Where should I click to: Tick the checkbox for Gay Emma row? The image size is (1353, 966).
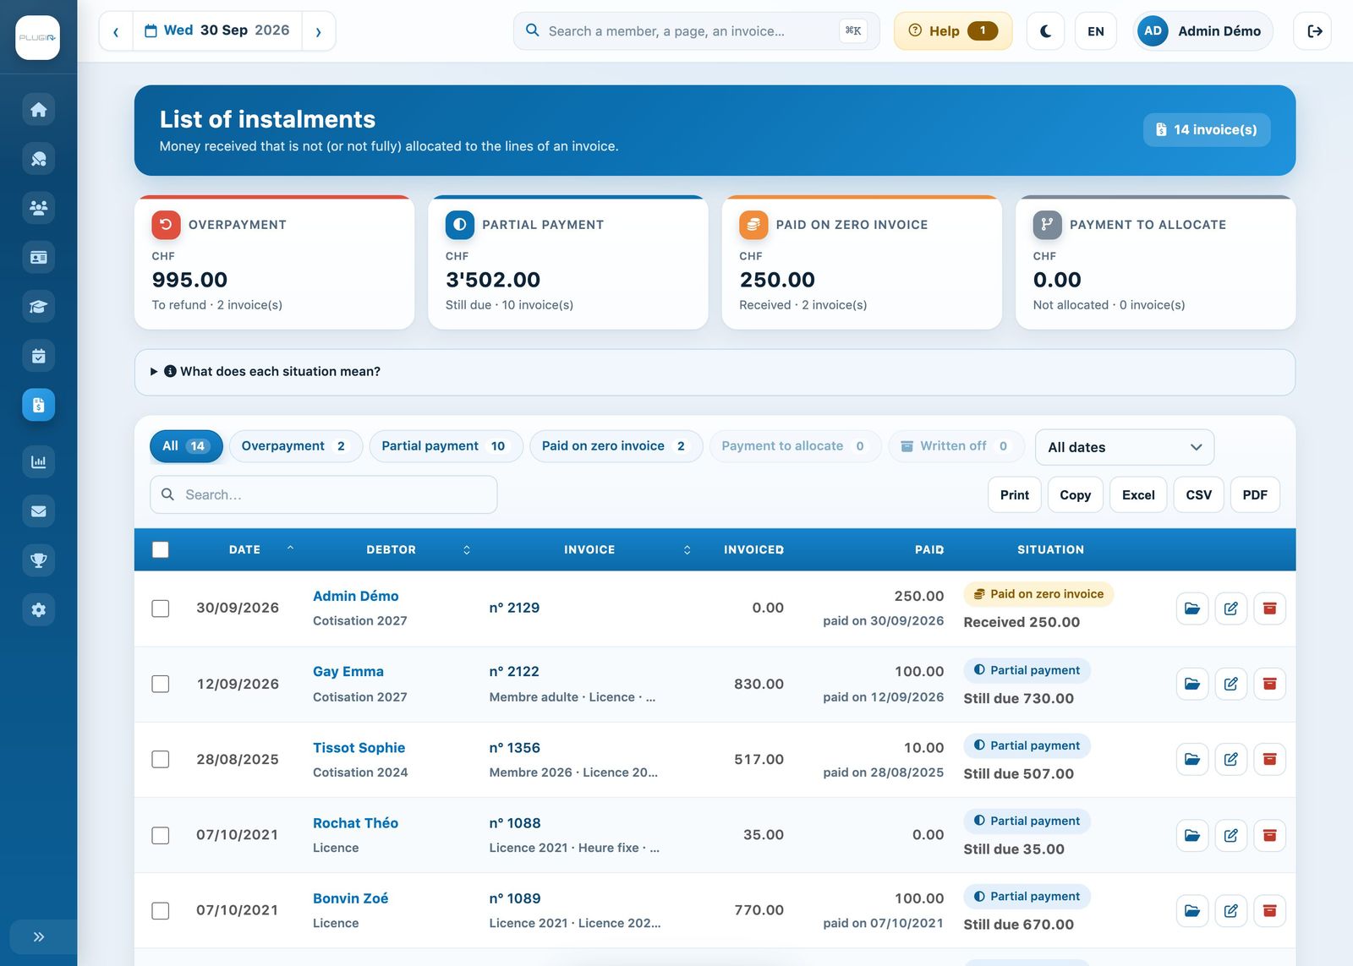pos(161,684)
